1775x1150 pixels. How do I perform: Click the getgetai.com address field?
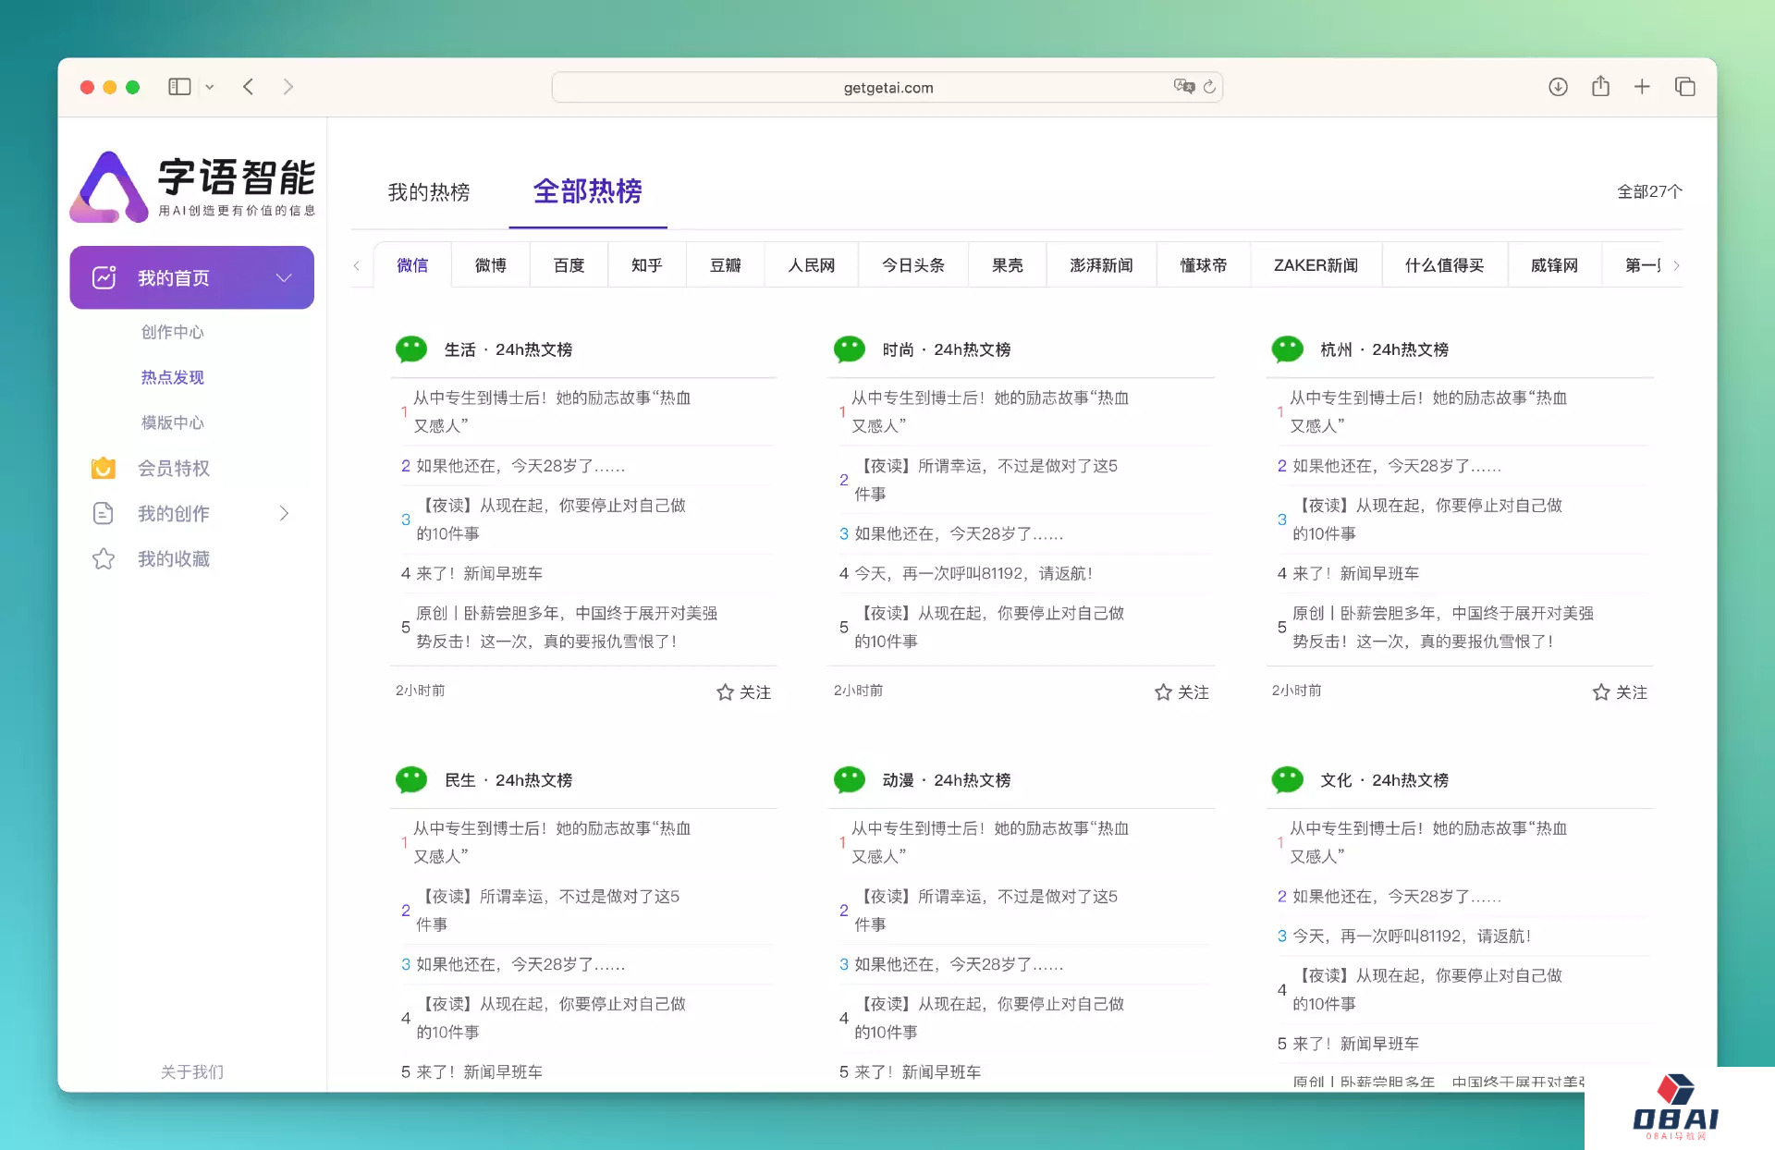point(887,88)
